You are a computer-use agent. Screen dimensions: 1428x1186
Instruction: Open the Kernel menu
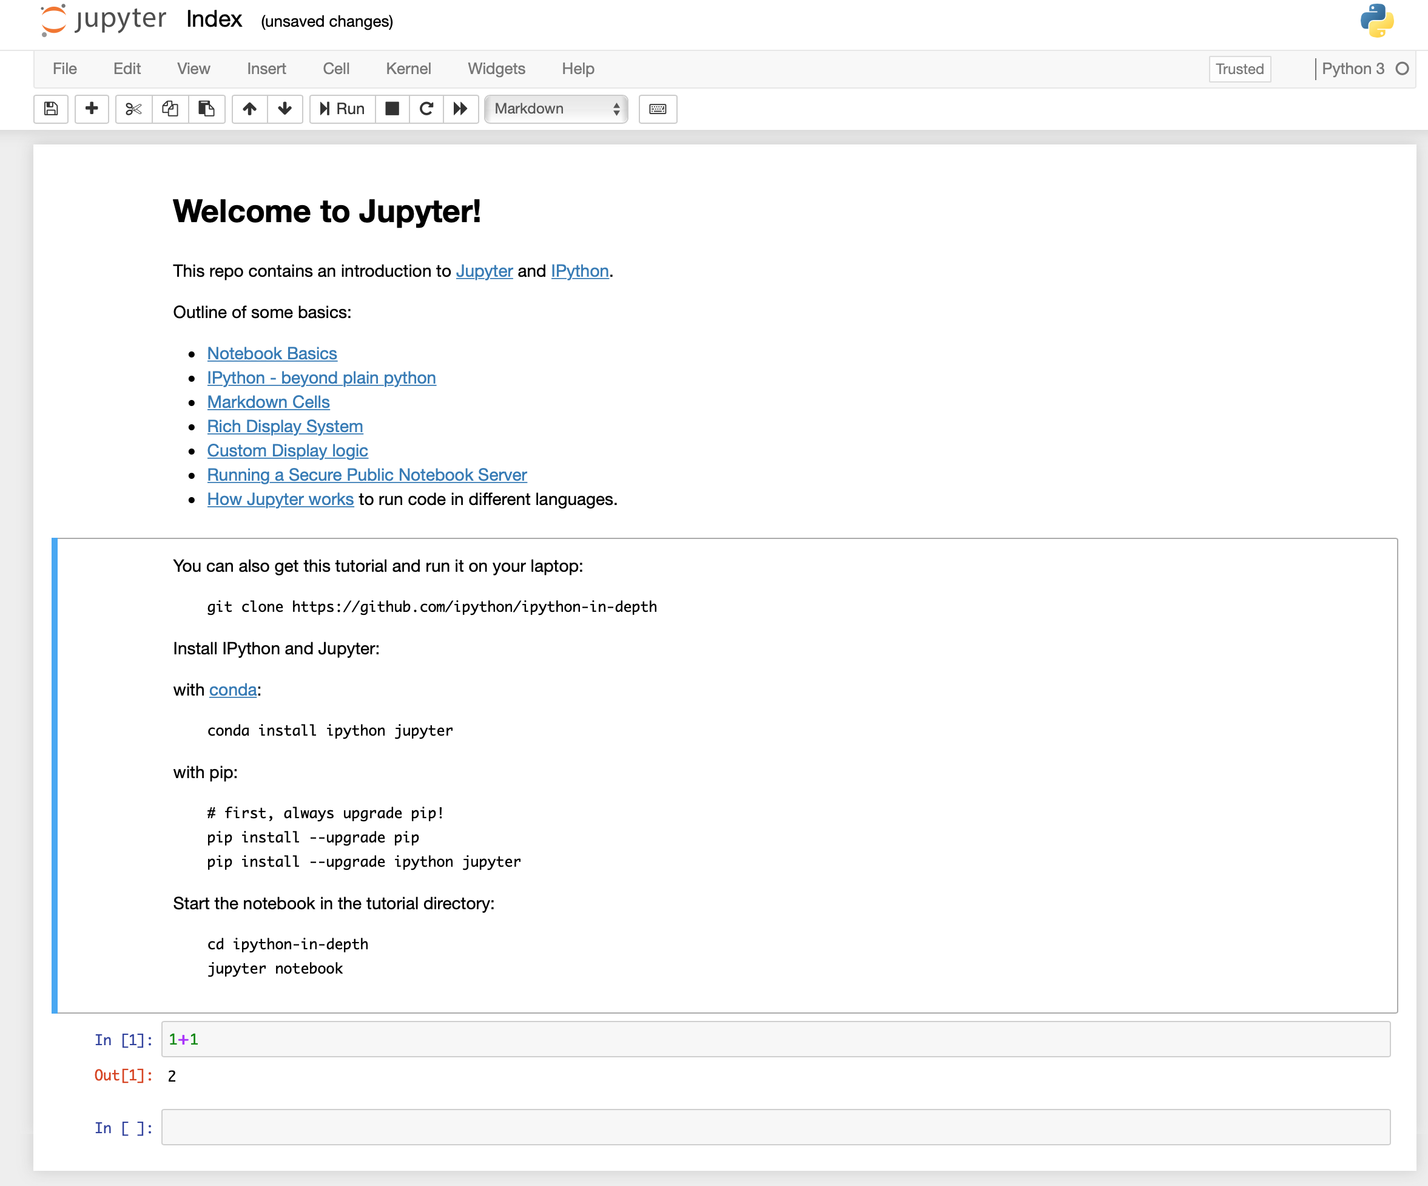[x=407, y=67]
